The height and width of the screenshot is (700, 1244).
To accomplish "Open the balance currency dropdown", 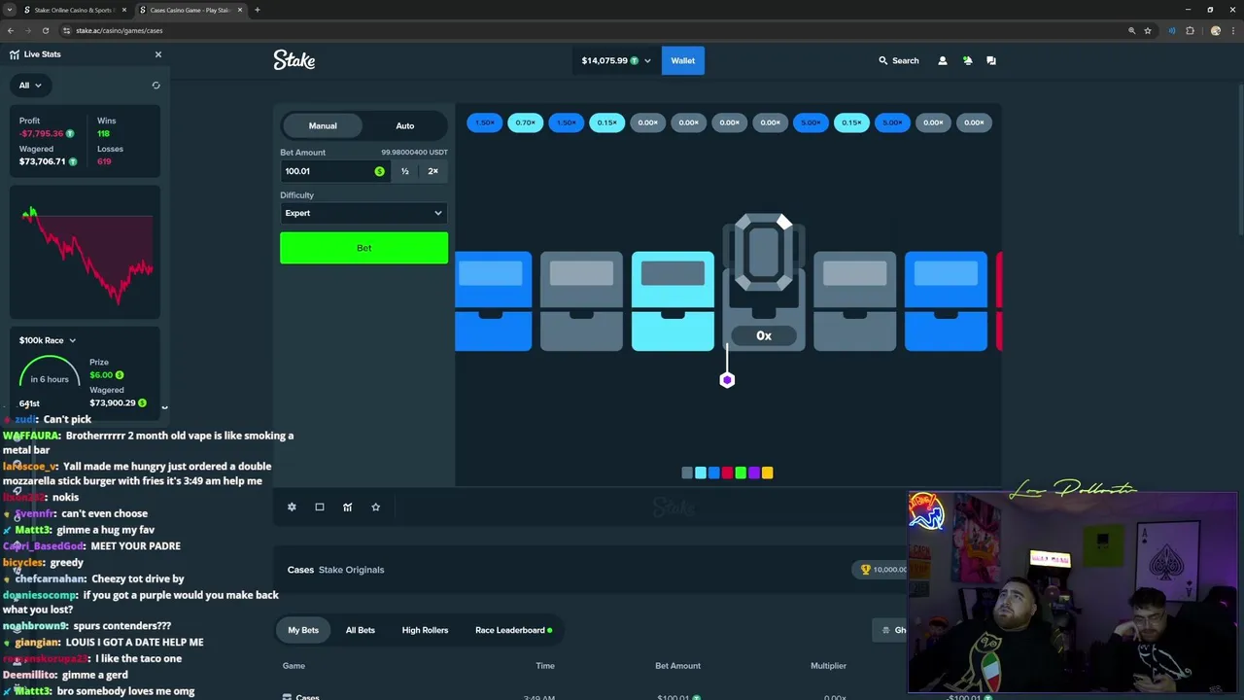I will tap(616, 60).
